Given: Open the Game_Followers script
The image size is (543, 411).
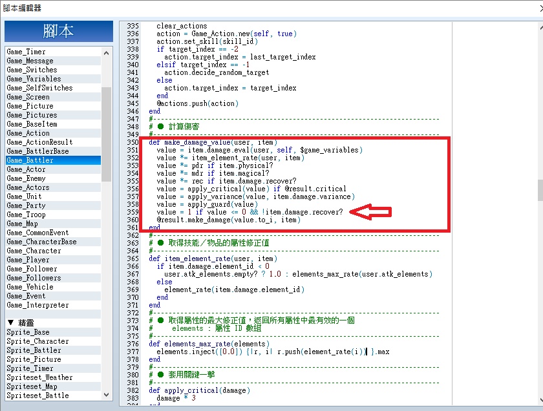Looking at the screenshot, I should point(53,278).
